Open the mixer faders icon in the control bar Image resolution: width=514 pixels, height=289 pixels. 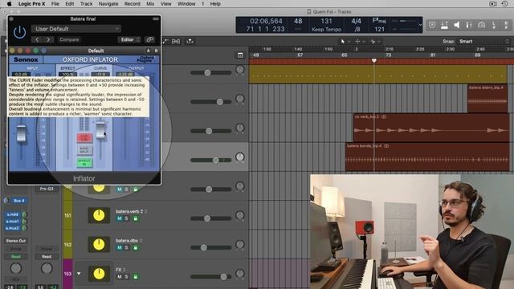pos(469,25)
